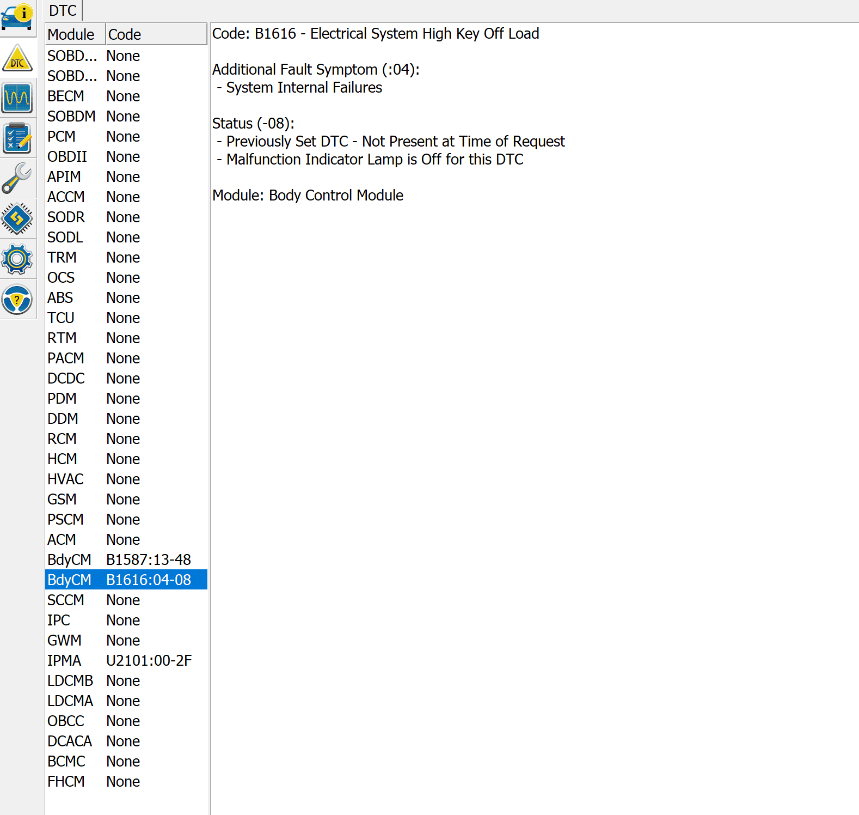
Task: Click the DTC warning triangle sidebar icon
Action: [x=17, y=58]
